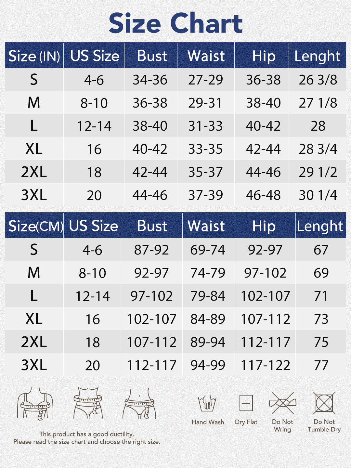Click the waist measurement illustration icon
The height and width of the screenshot is (468, 351).
click(88, 403)
